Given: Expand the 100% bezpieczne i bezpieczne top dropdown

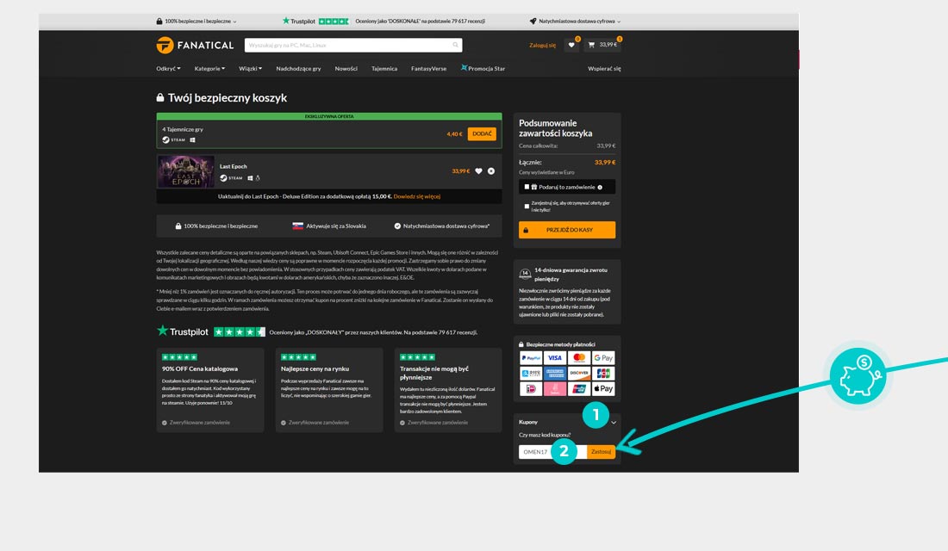Looking at the screenshot, I should [196, 22].
